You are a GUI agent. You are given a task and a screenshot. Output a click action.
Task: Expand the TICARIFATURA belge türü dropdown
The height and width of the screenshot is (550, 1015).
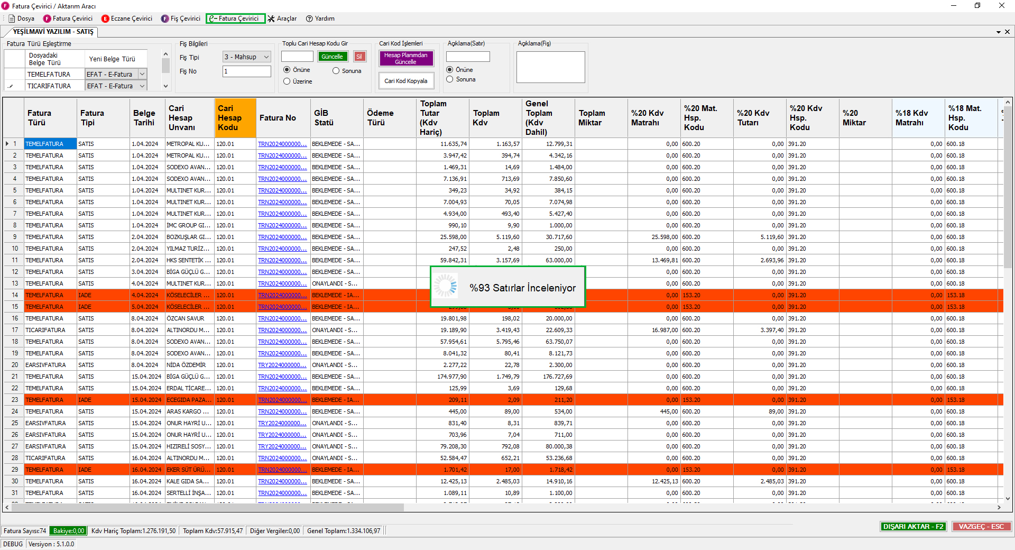142,86
